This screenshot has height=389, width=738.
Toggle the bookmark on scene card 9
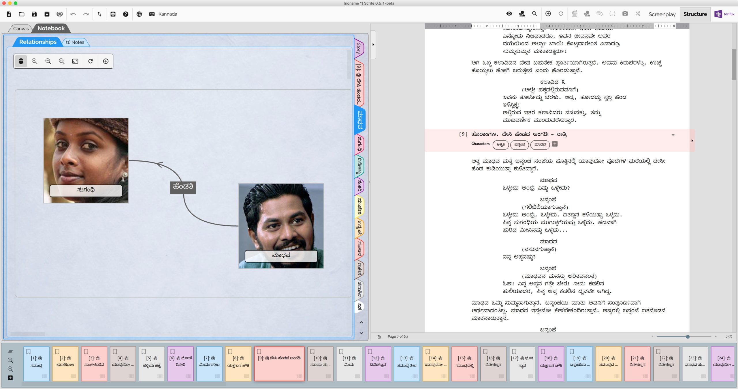pyautogui.click(x=259, y=351)
